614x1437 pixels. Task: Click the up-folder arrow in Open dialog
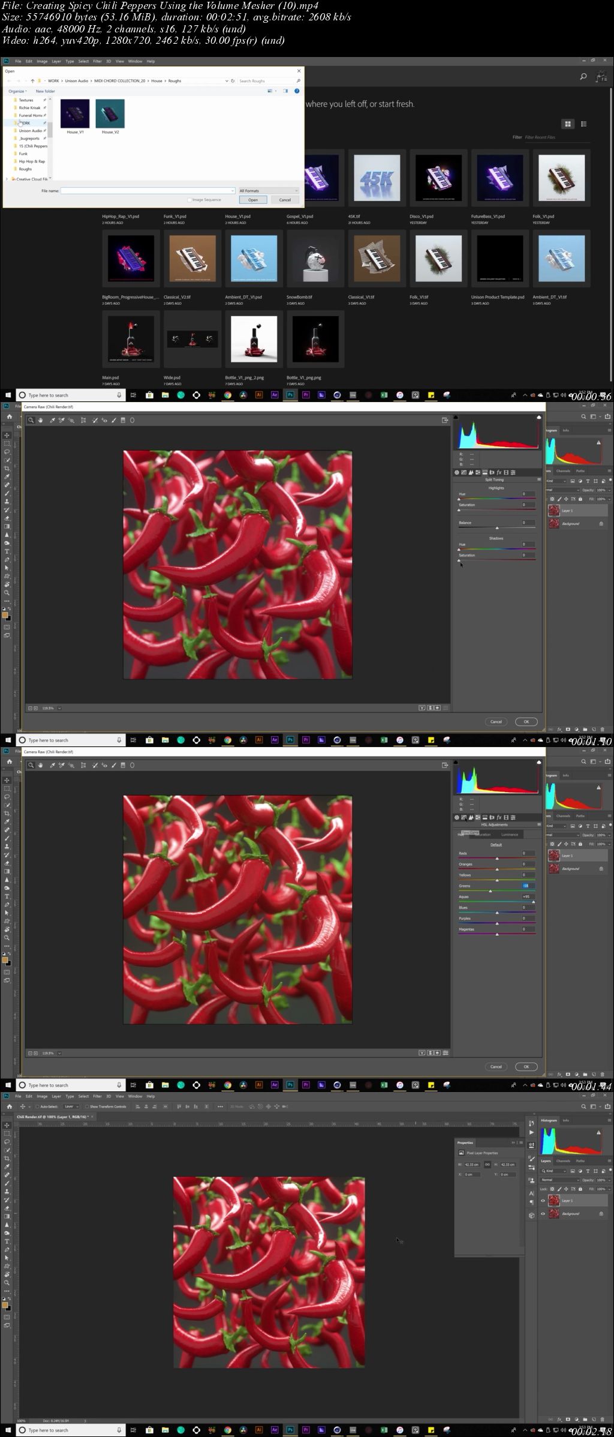(x=32, y=80)
